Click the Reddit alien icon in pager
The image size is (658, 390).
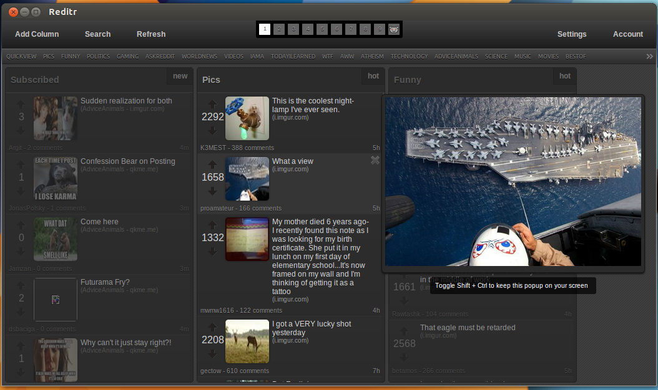394,29
